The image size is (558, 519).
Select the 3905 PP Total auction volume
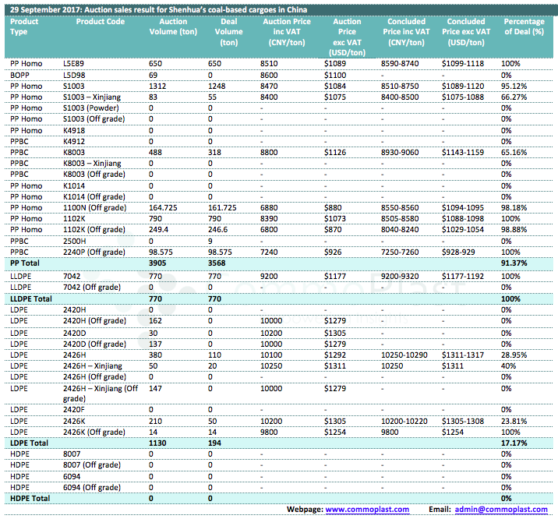158,263
